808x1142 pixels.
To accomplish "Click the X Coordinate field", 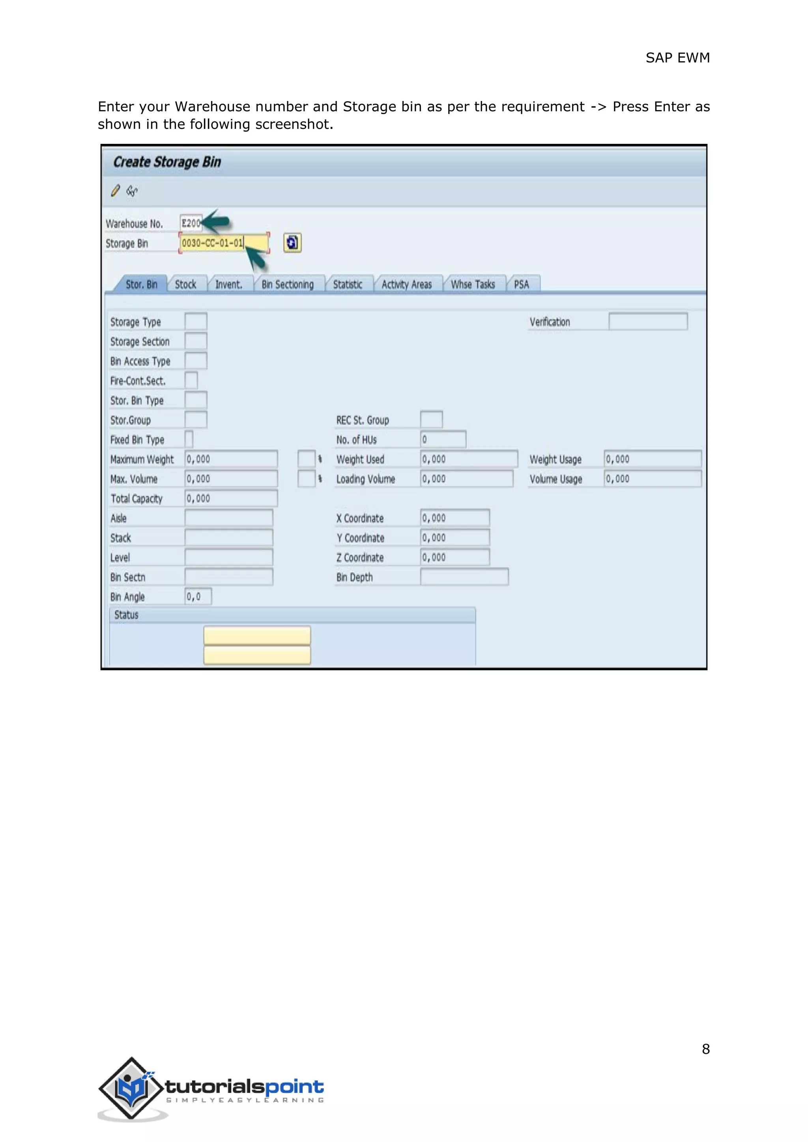I will 454,518.
